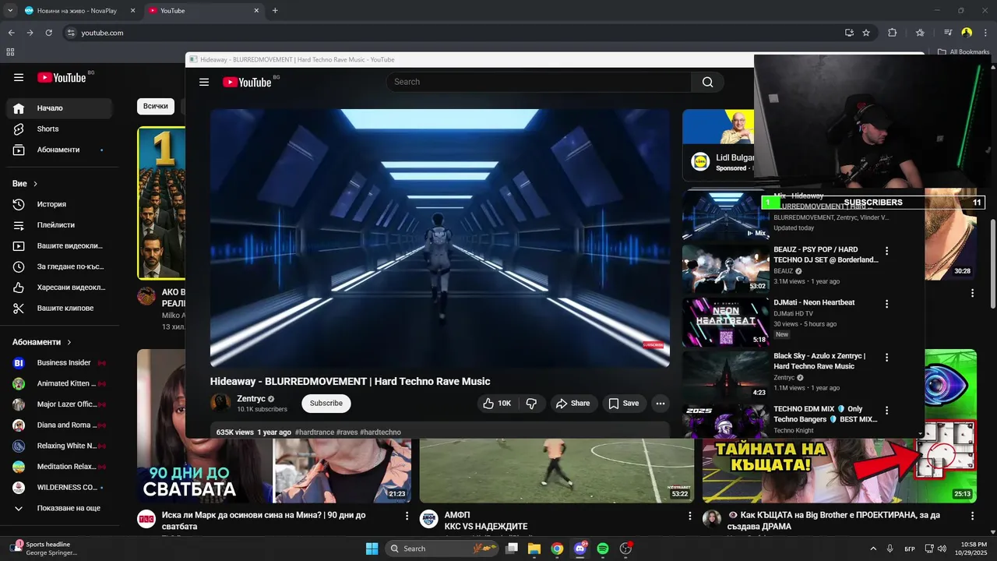997x561 pixels.
Task: Play the BEAUZ Psy Pop 53:02 thumbnail
Action: (x=726, y=269)
